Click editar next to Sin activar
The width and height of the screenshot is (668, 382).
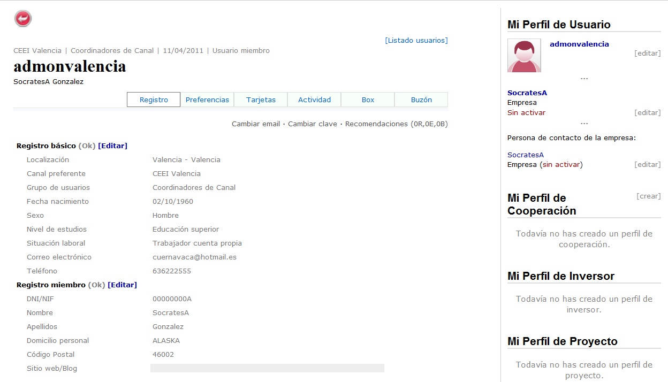pyautogui.click(x=647, y=113)
